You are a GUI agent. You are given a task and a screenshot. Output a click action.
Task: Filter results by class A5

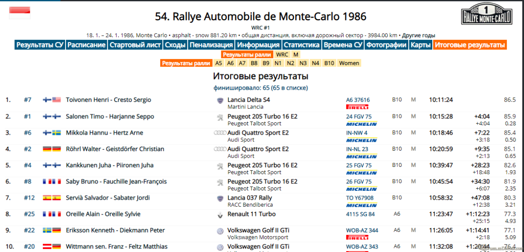(x=219, y=63)
